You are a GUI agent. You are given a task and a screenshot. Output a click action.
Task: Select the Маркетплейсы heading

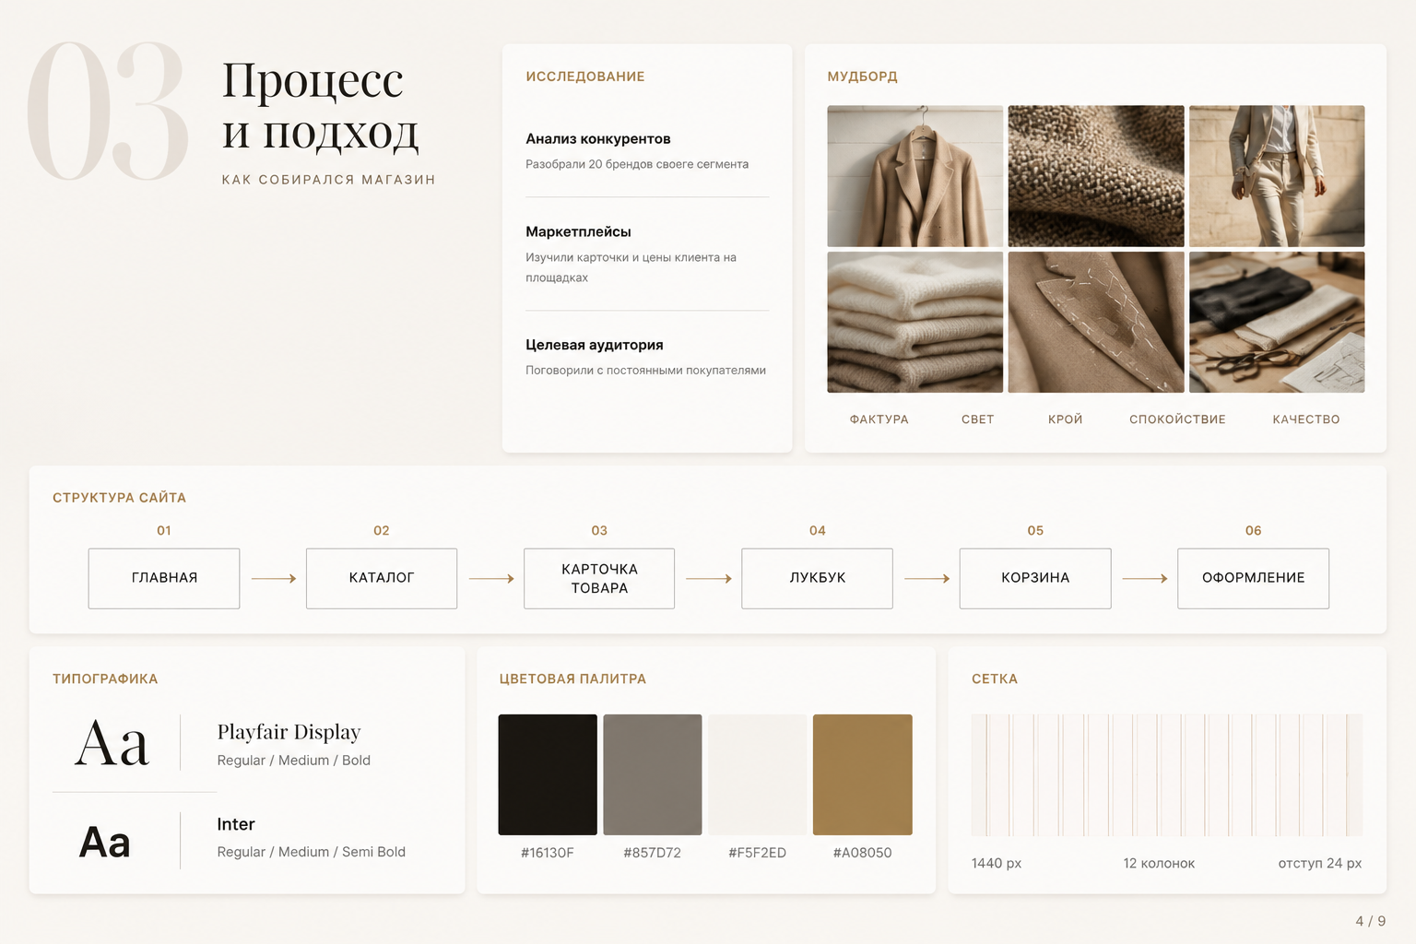point(578,232)
